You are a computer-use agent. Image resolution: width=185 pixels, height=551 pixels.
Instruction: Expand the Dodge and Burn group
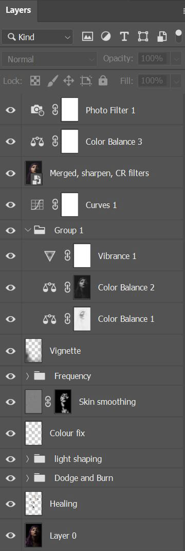click(x=28, y=478)
